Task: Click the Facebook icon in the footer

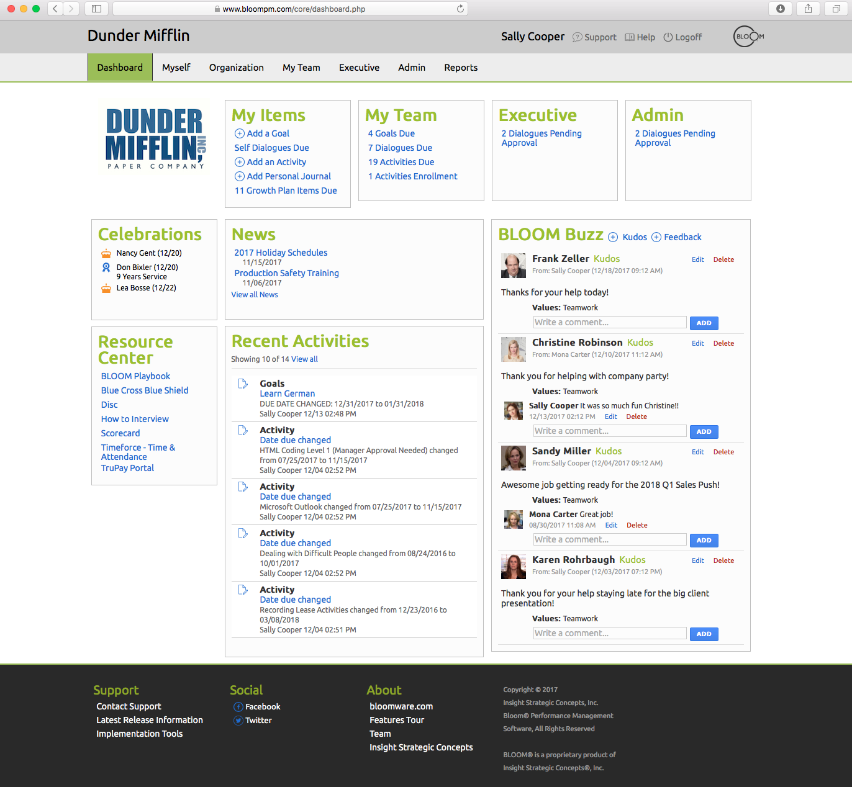Action: [x=238, y=707]
